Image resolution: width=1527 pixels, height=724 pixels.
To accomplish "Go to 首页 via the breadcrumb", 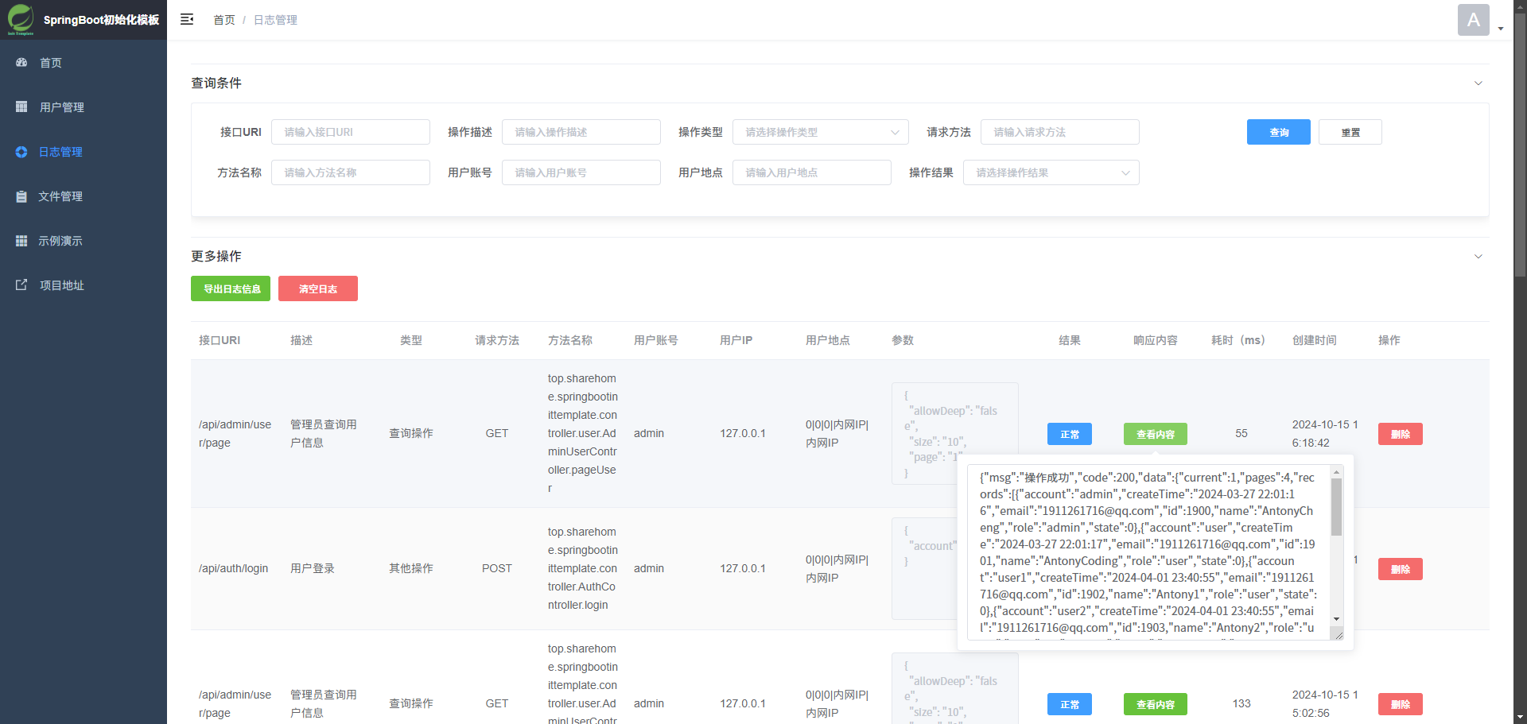I will pyautogui.click(x=224, y=20).
